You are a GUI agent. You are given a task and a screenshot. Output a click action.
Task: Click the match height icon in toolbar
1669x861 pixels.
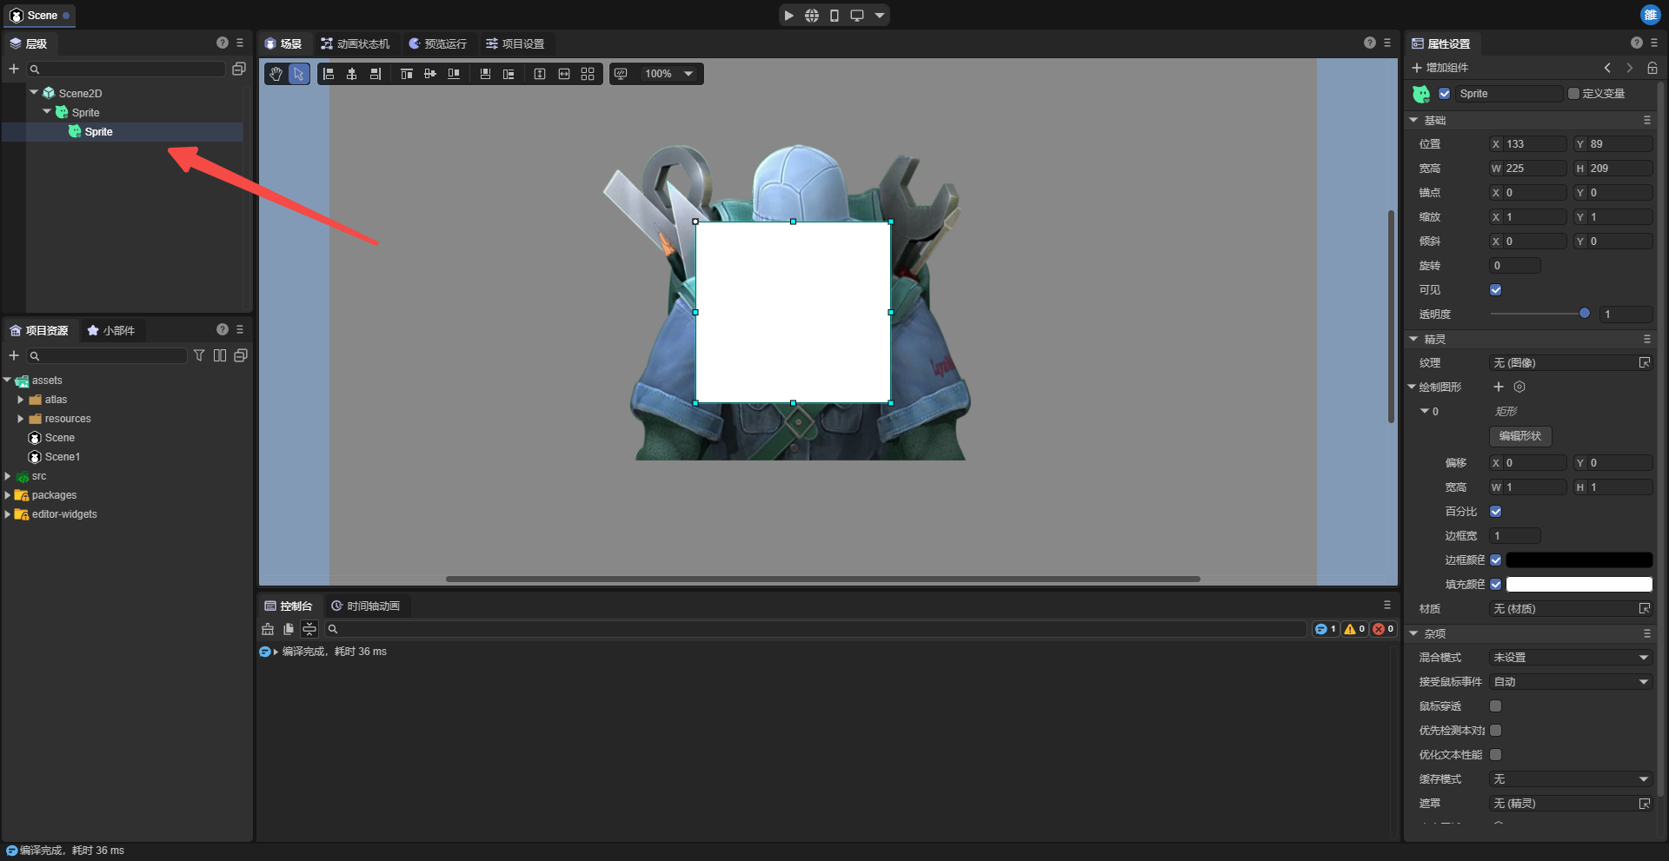(540, 74)
